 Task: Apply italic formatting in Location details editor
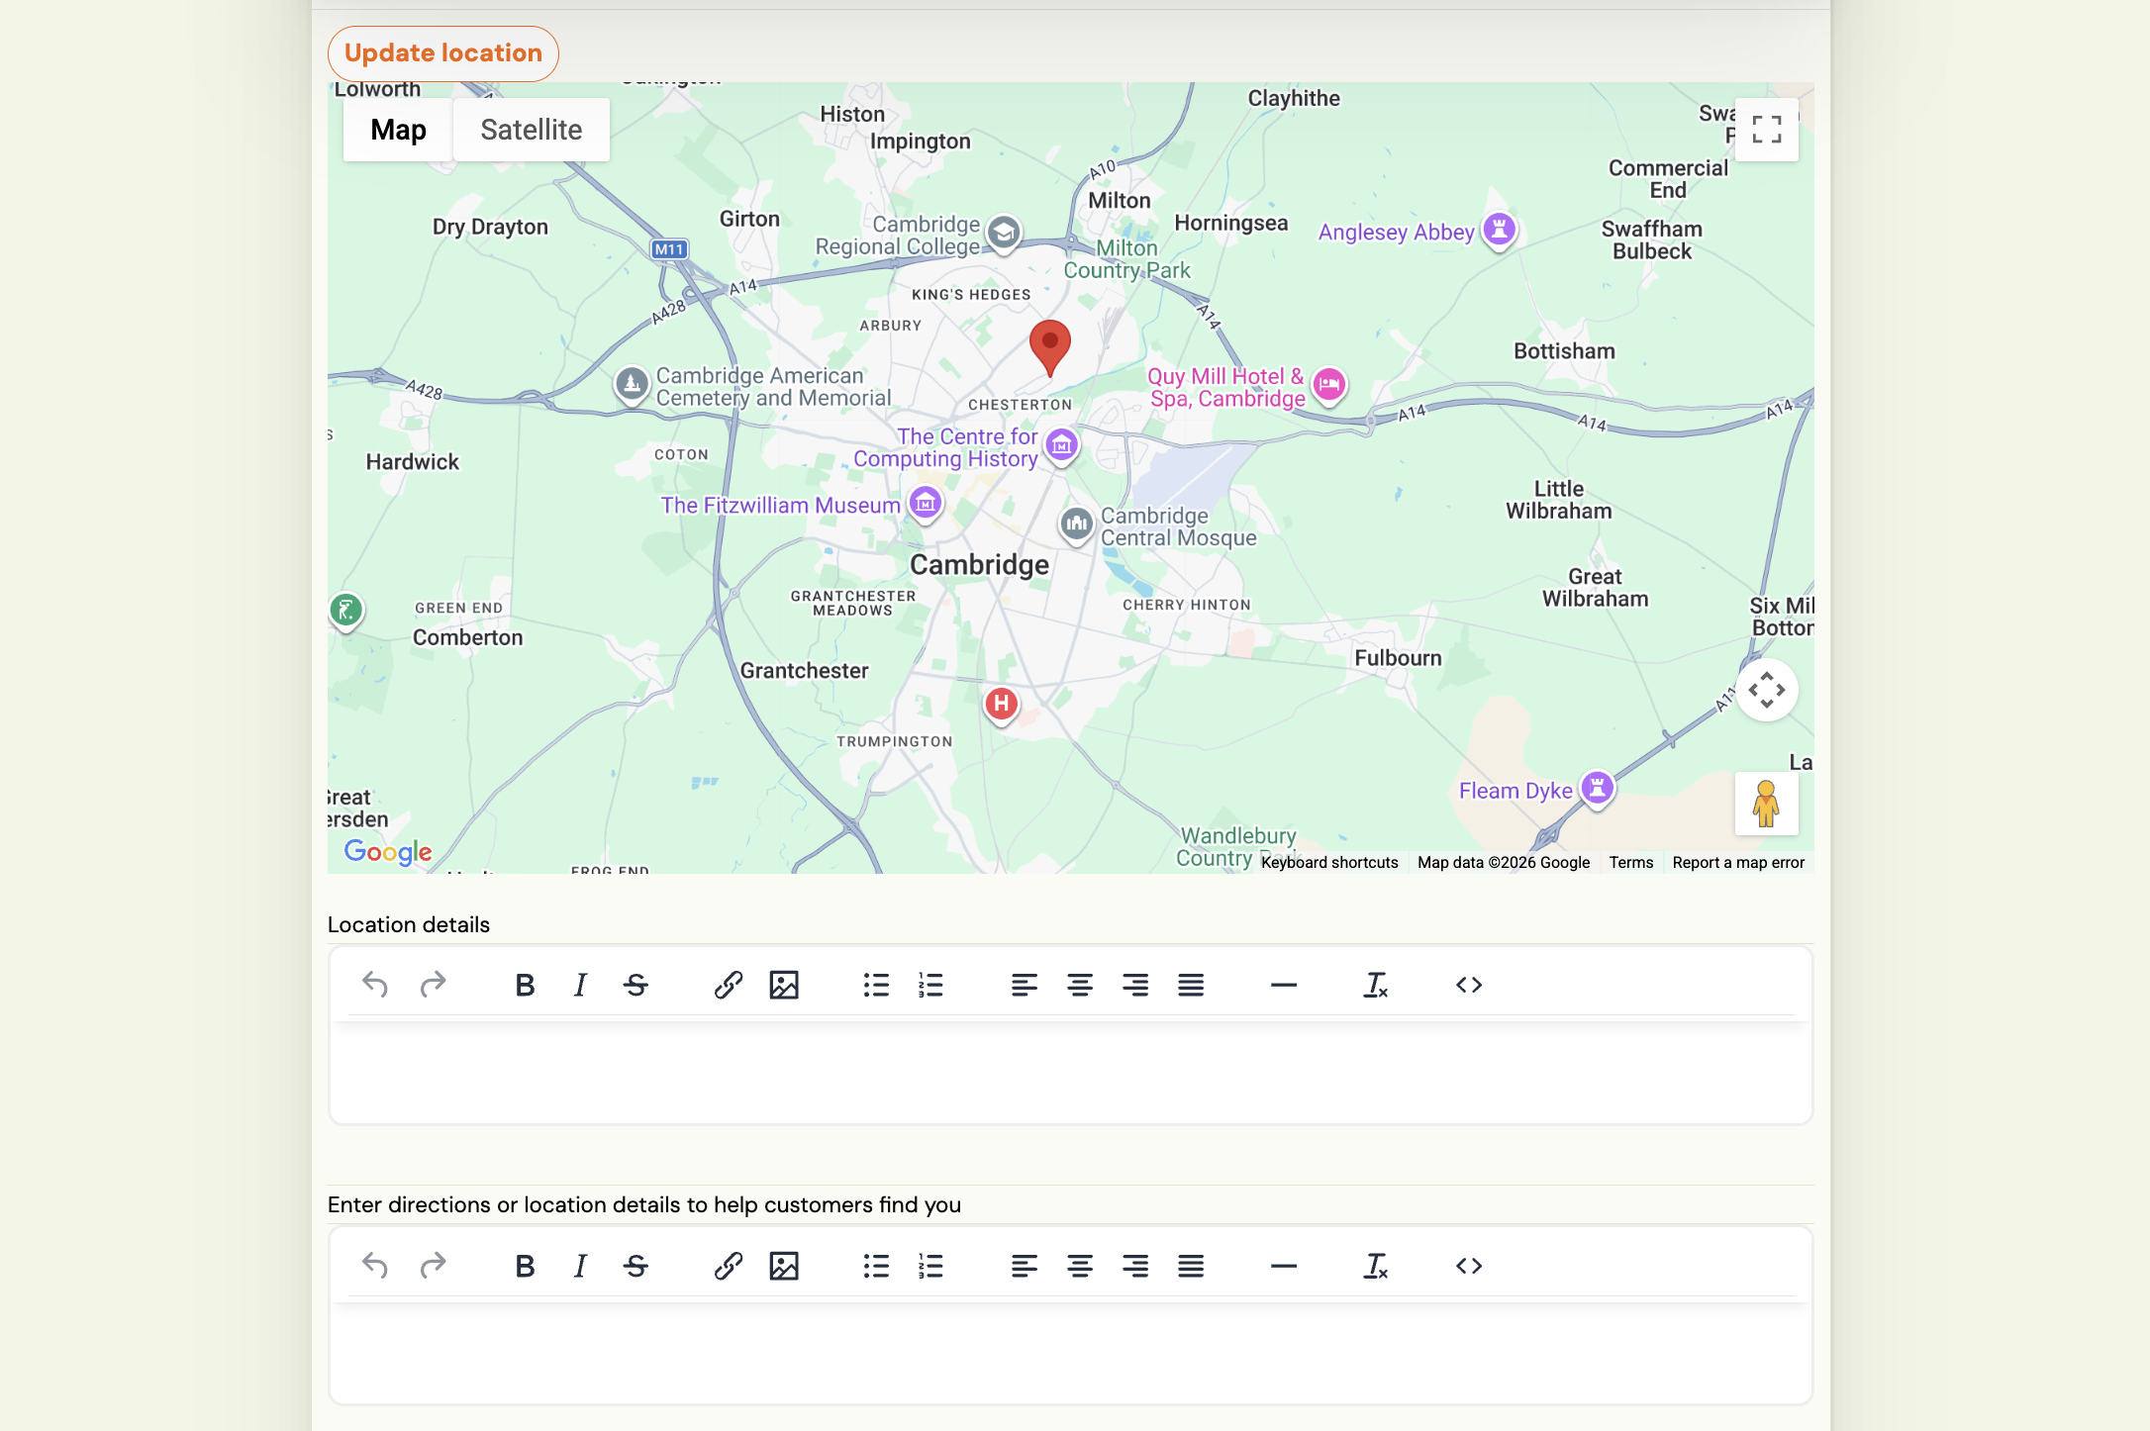coord(580,985)
